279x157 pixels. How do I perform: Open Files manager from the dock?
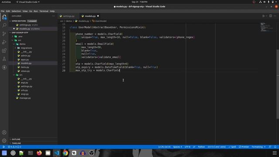click(x=48, y=153)
